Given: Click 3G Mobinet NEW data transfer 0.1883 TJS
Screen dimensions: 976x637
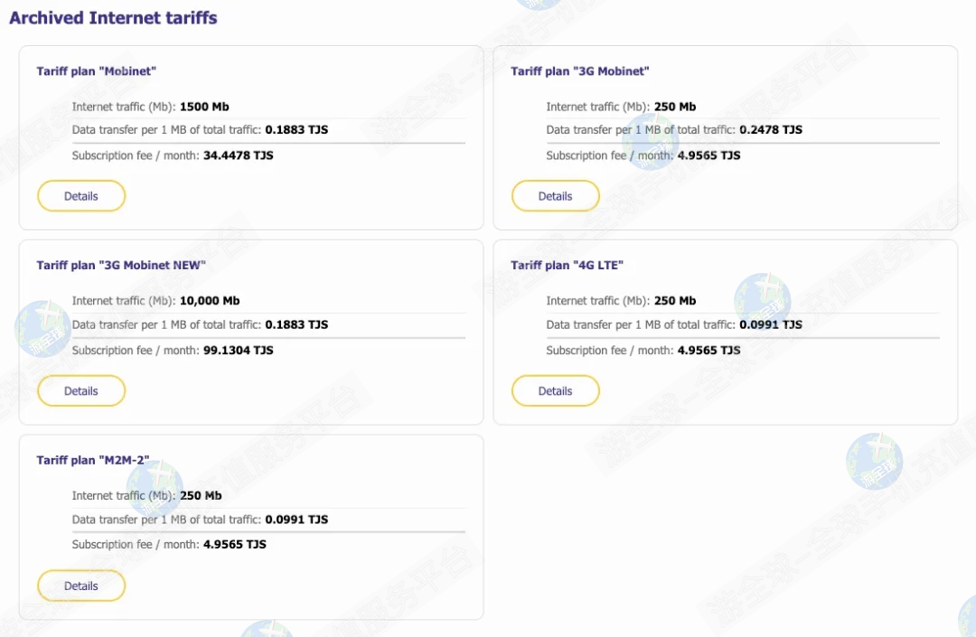Looking at the screenshot, I should click(x=296, y=324).
